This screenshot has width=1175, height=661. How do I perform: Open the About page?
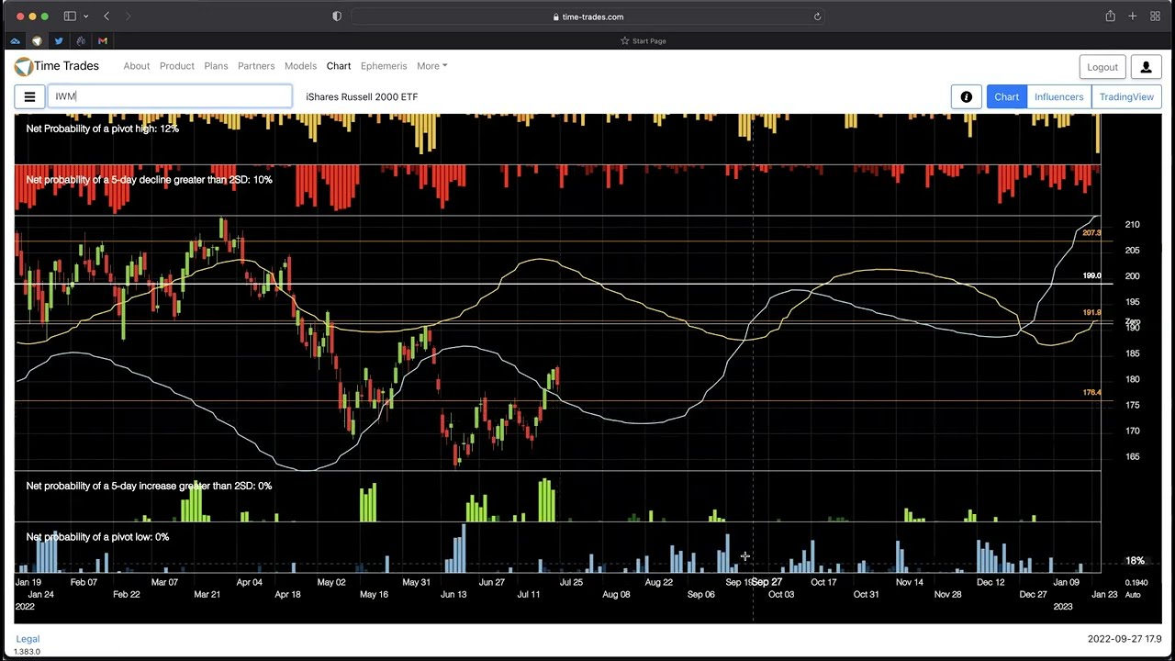pyautogui.click(x=137, y=66)
